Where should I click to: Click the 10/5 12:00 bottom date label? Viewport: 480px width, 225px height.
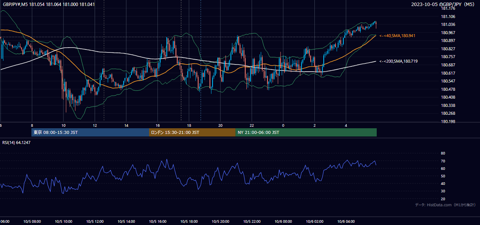[95, 222]
